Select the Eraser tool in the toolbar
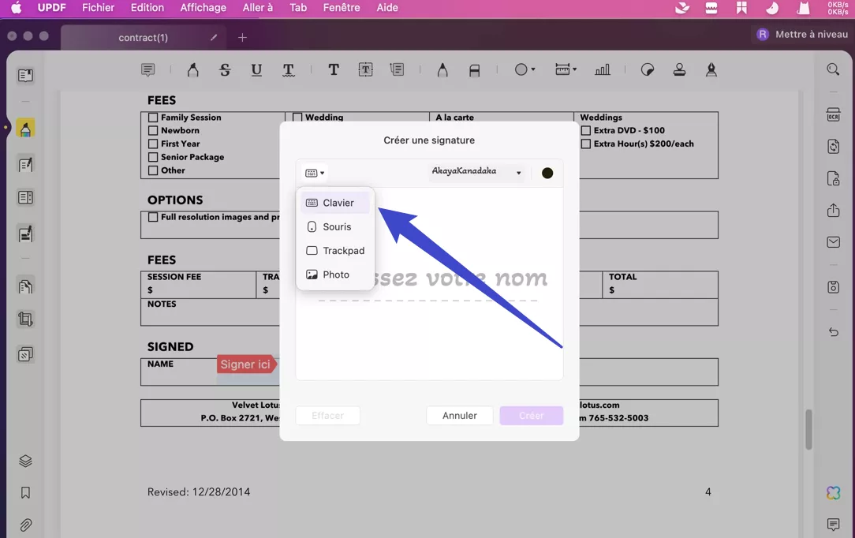 tap(474, 69)
